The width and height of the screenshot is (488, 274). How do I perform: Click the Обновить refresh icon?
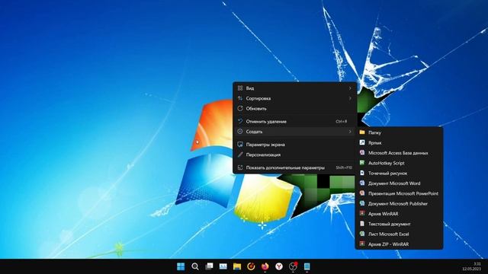pos(240,109)
